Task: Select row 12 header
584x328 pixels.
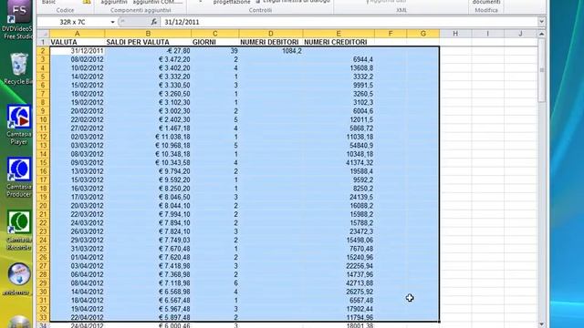Action: pyautogui.click(x=43, y=137)
